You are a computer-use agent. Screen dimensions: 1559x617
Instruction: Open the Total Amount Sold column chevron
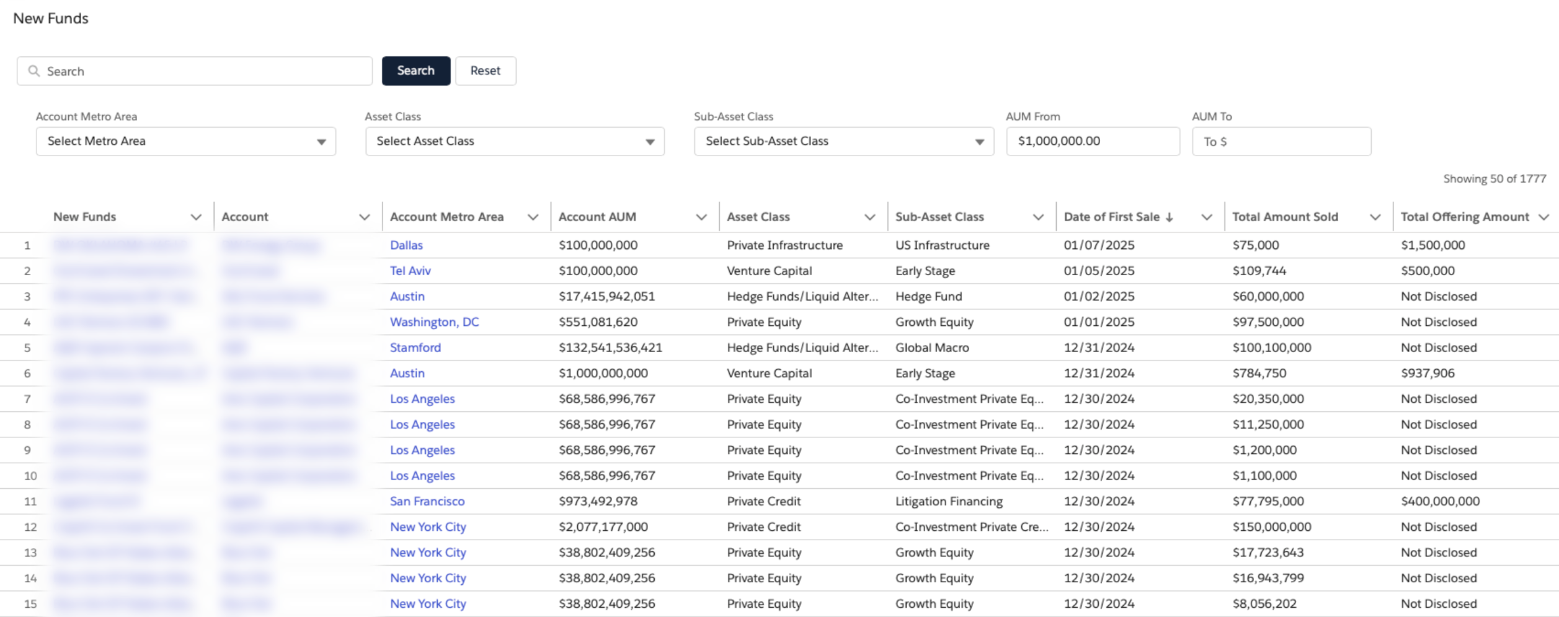[1375, 217]
